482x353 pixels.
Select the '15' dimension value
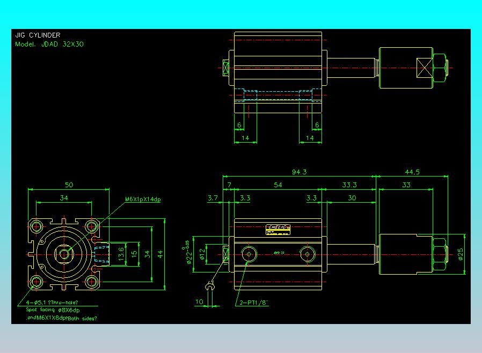click(x=134, y=254)
